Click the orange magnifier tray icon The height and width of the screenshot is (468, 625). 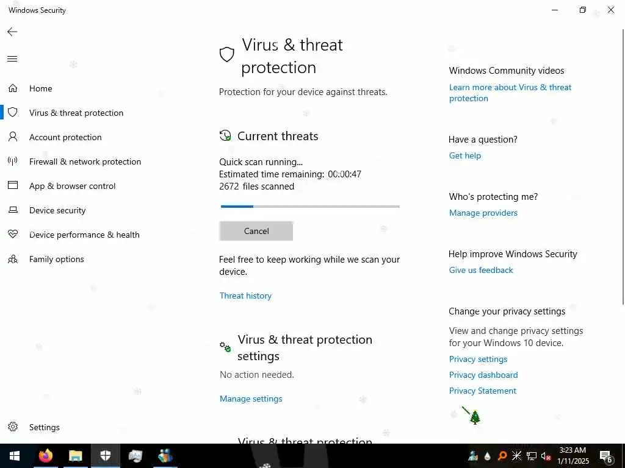(x=502, y=456)
